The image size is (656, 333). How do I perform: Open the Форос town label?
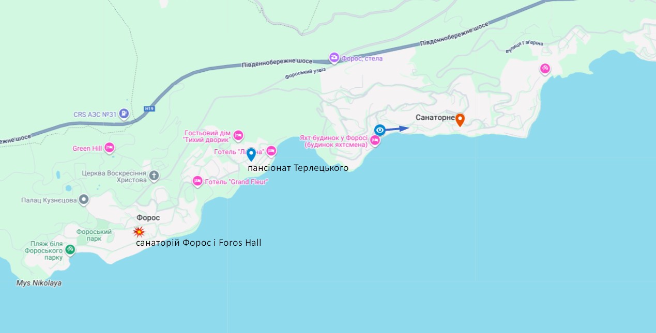(x=148, y=218)
